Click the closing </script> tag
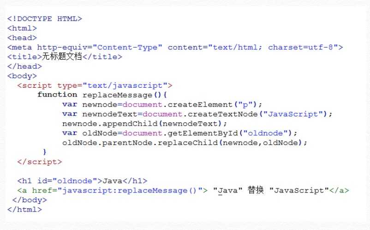Image resolution: width=370 pixels, height=230 pixels. 40,162
